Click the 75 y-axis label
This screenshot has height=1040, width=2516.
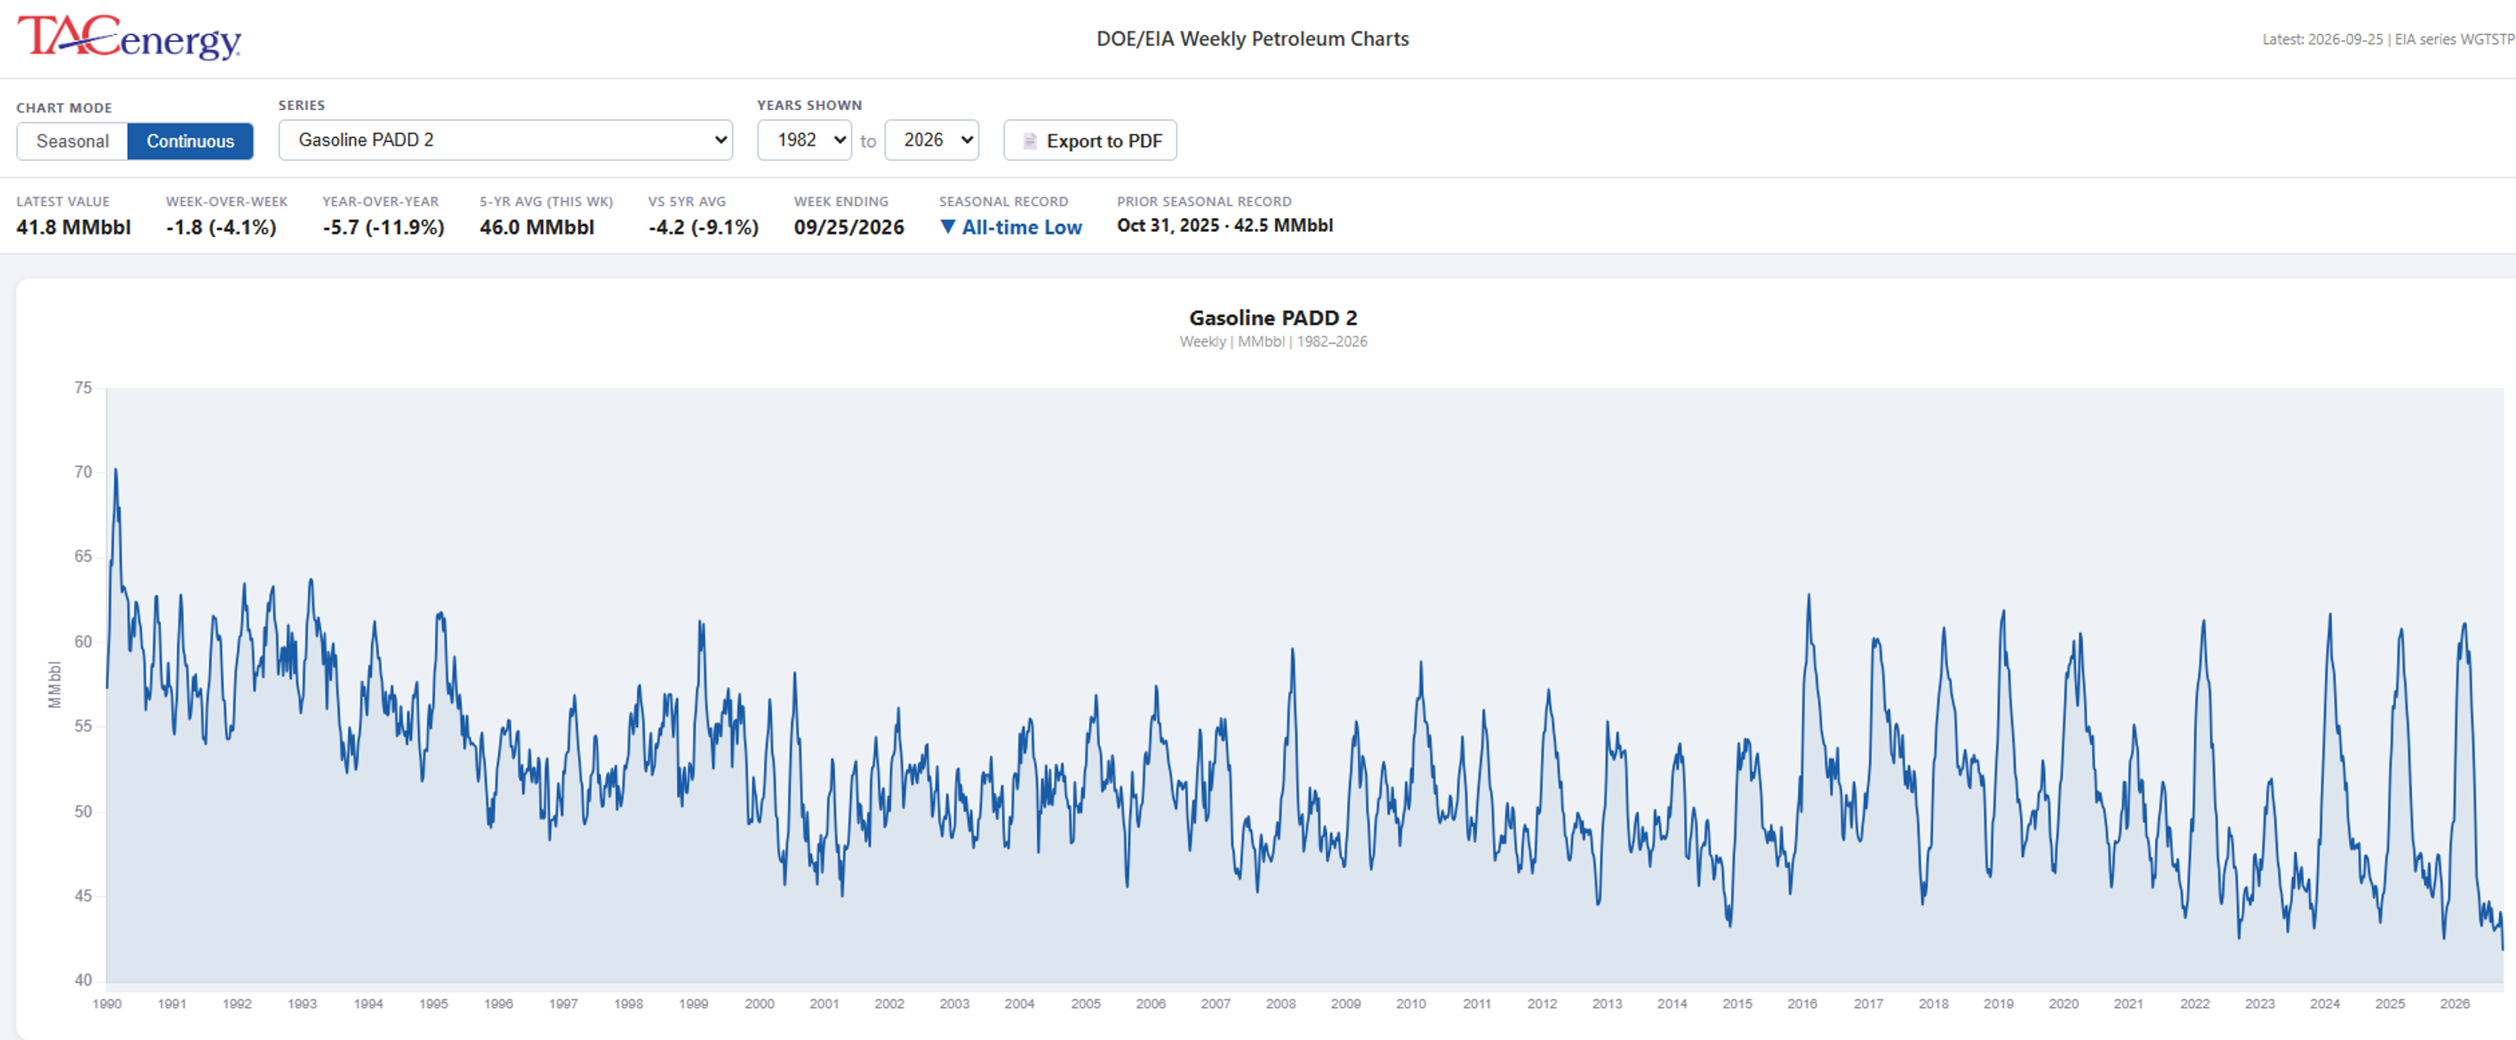pyautogui.click(x=83, y=388)
